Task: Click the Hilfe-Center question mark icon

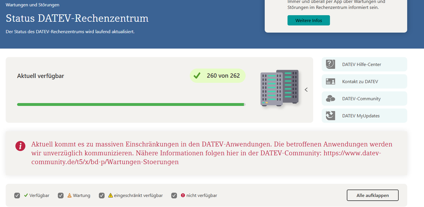Action: [331, 64]
